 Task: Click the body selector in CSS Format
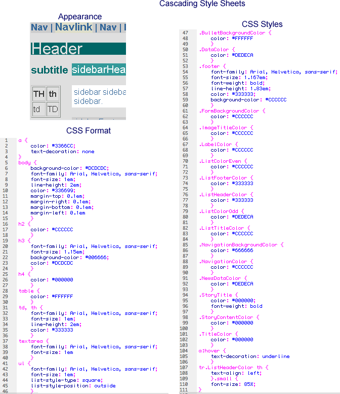coord(24,163)
